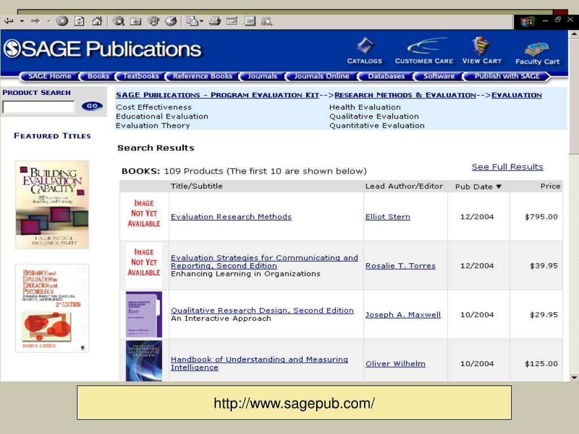Click the GO search button
Screen dimensions: 579x434
click(92, 106)
